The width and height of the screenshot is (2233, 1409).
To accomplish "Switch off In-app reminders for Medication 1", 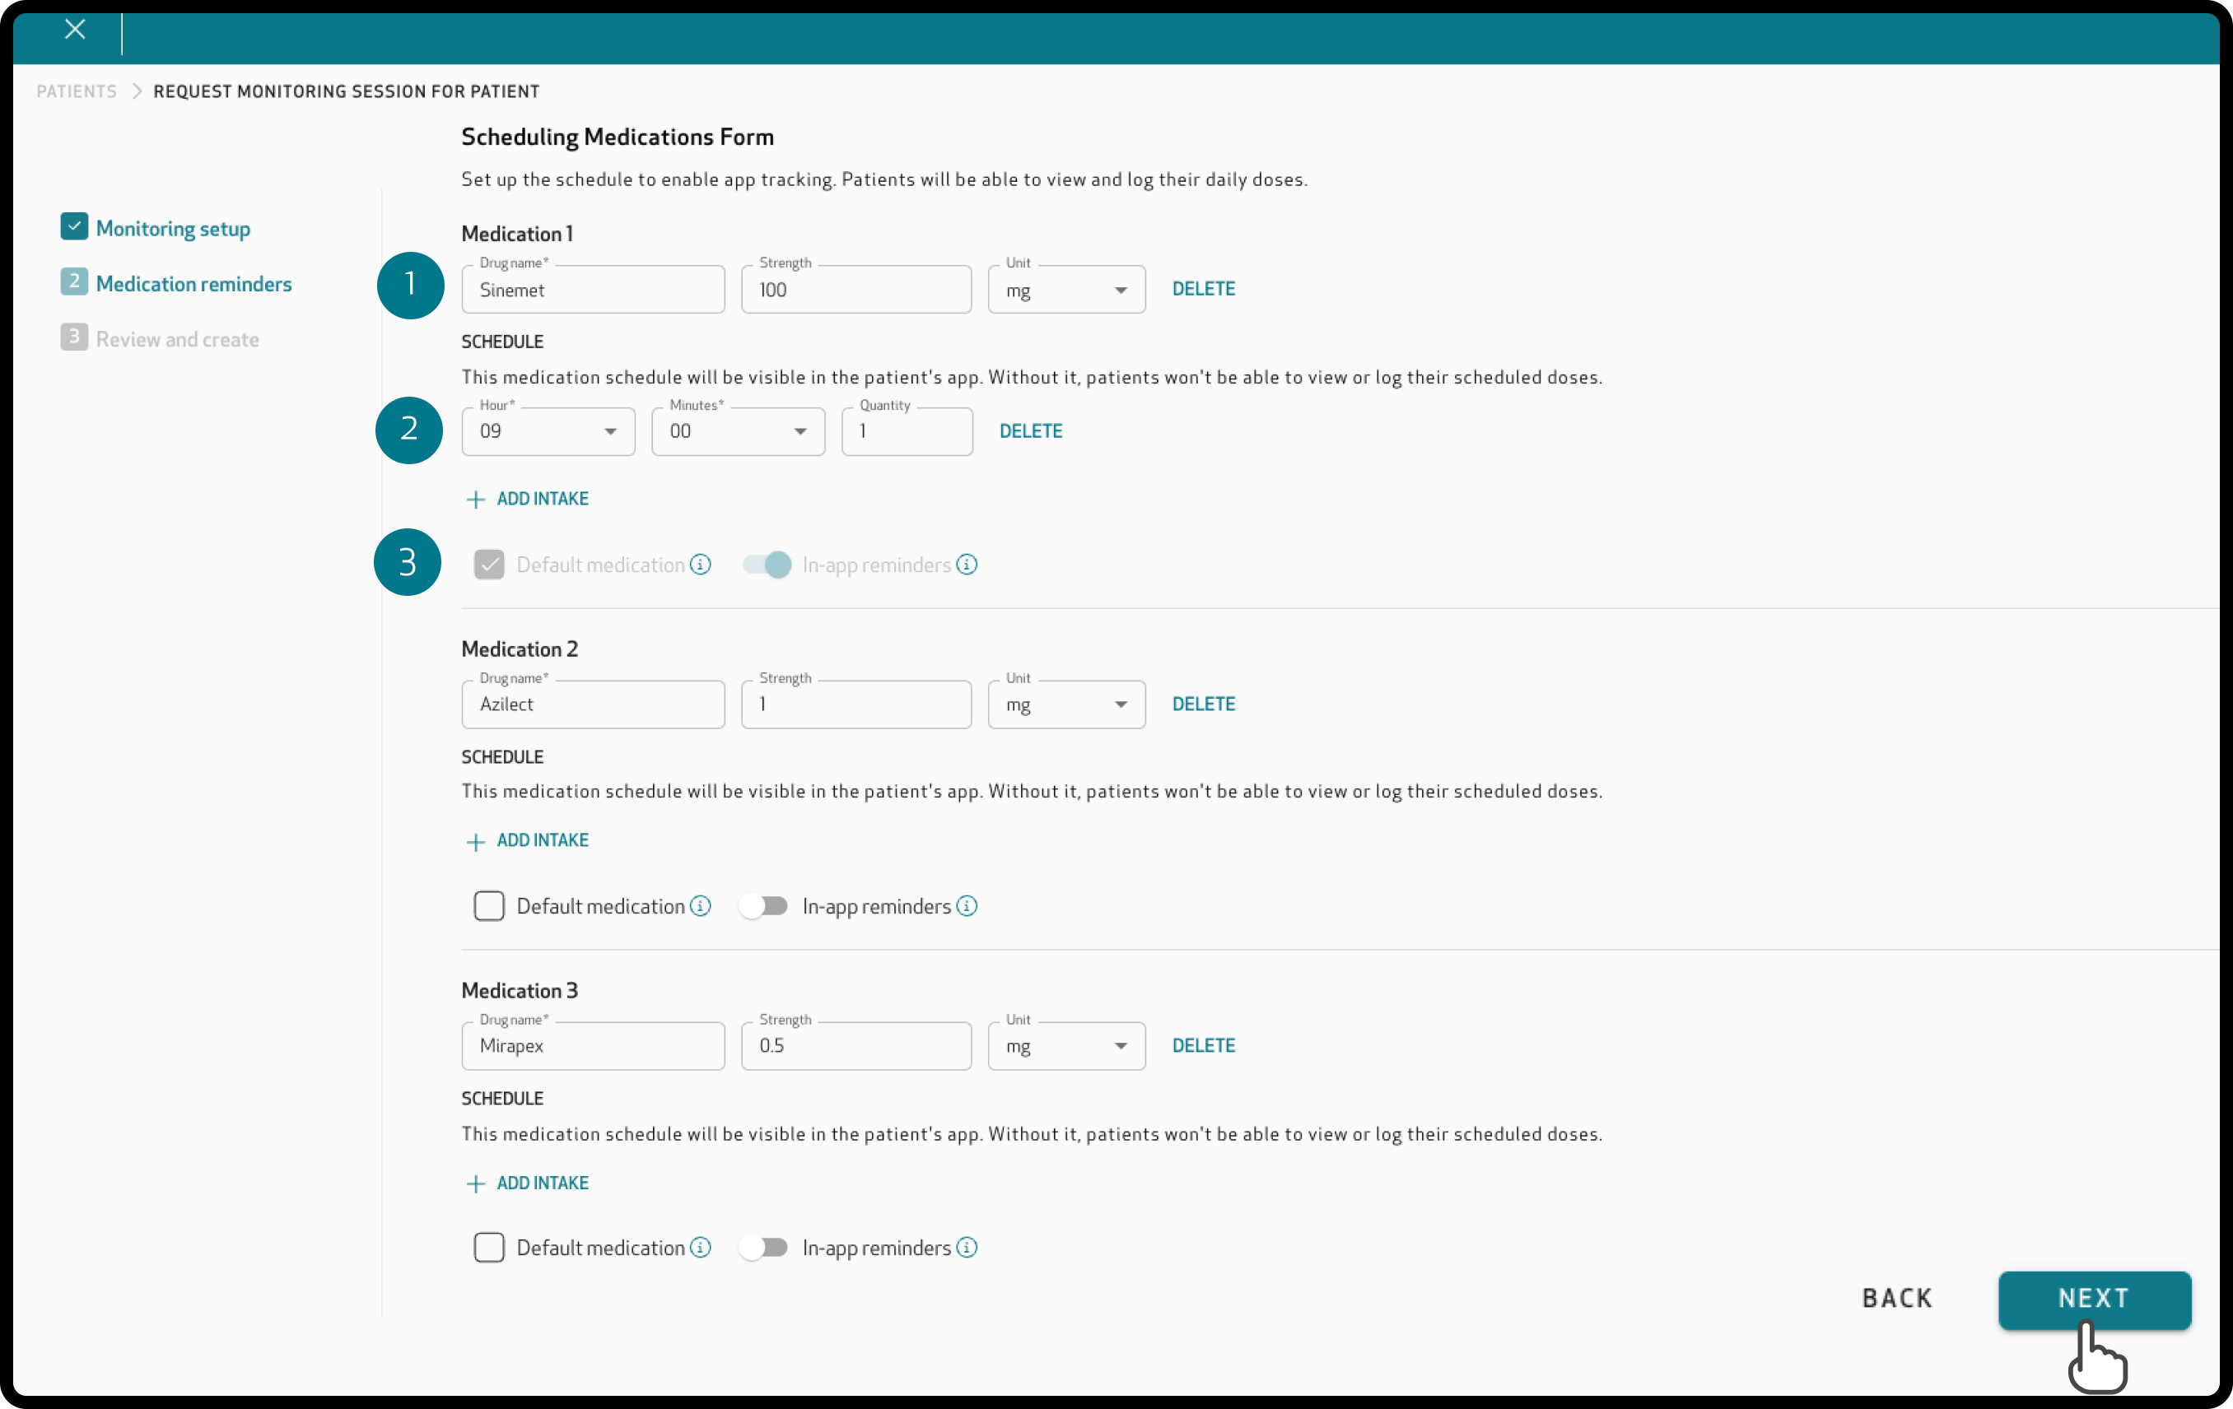I will click(x=767, y=565).
